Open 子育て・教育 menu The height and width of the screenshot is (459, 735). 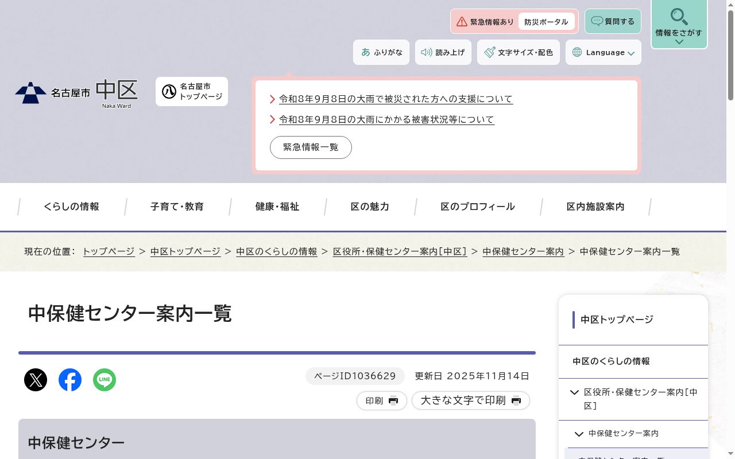[177, 207]
